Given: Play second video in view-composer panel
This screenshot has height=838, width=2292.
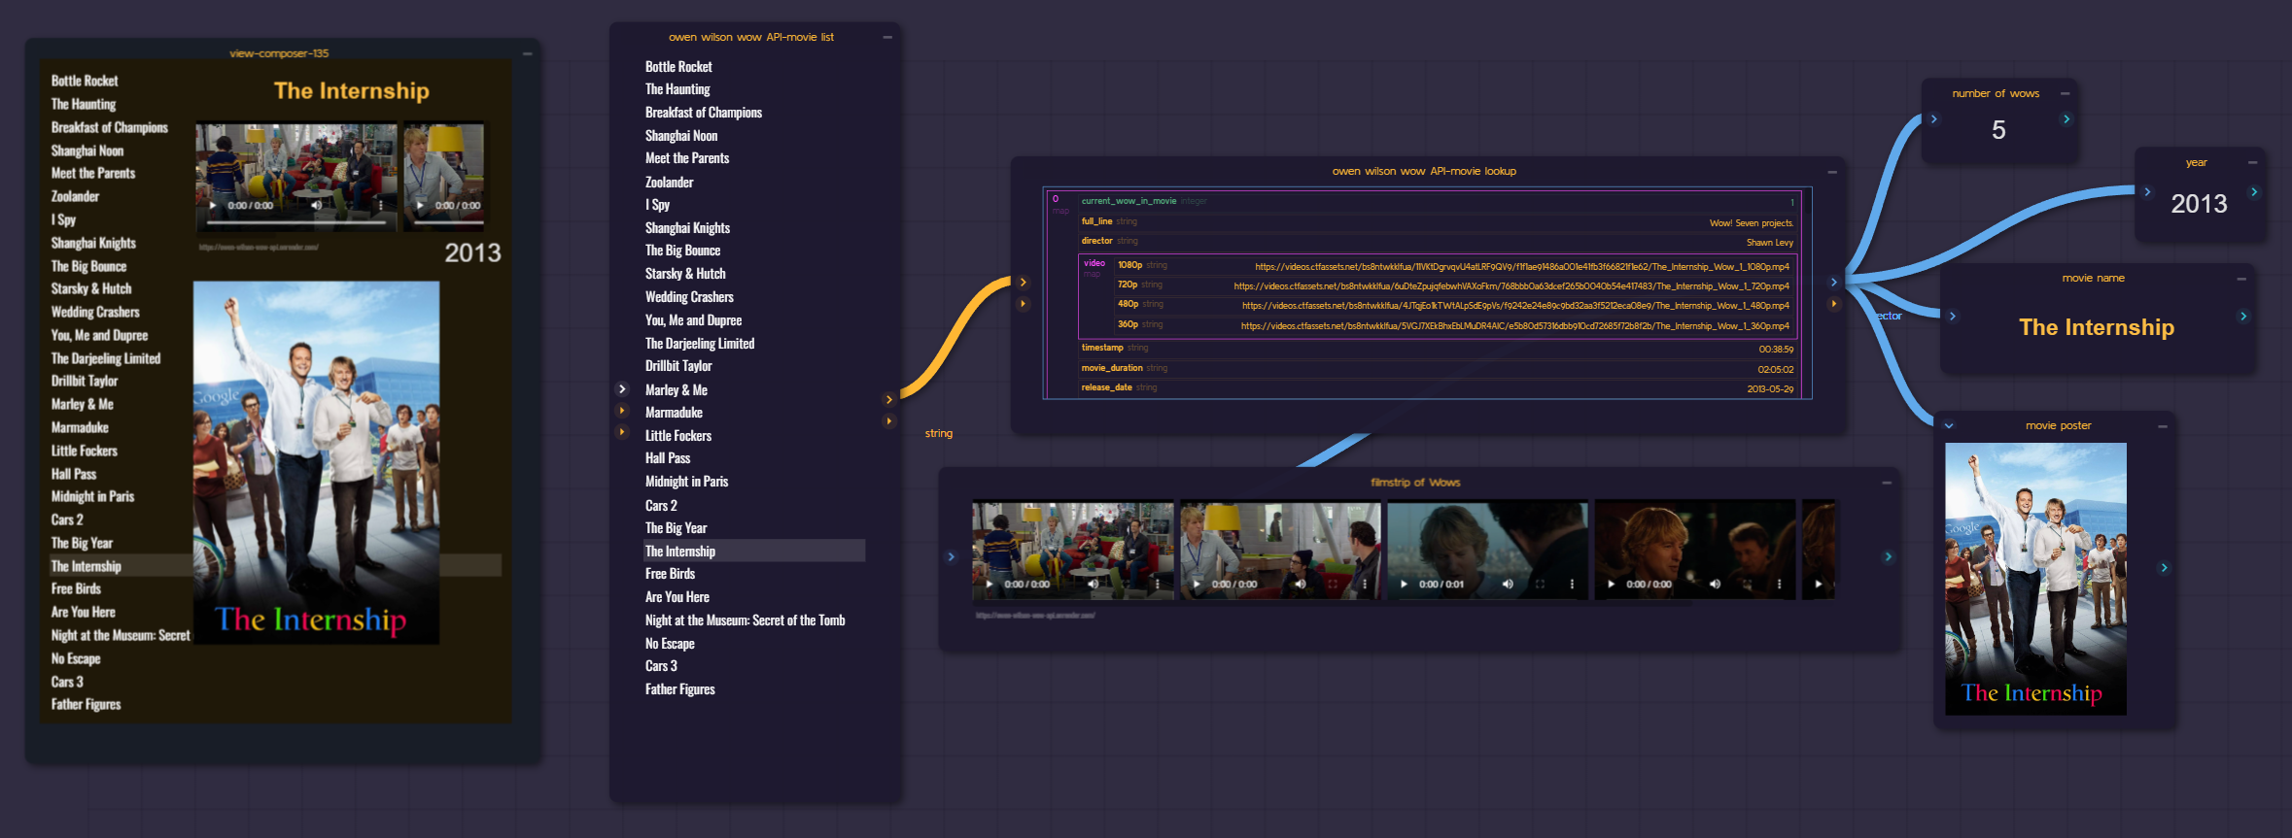Looking at the screenshot, I should (x=420, y=206).
